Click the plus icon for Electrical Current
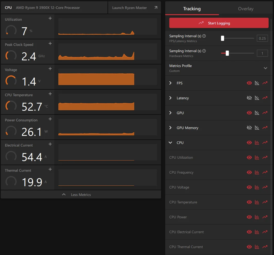274x255 pixels. [50, 144]
